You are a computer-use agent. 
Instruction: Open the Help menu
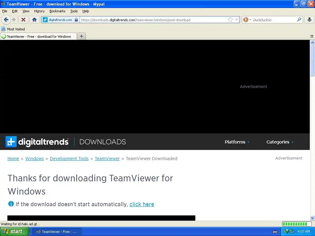coord(86,11)
